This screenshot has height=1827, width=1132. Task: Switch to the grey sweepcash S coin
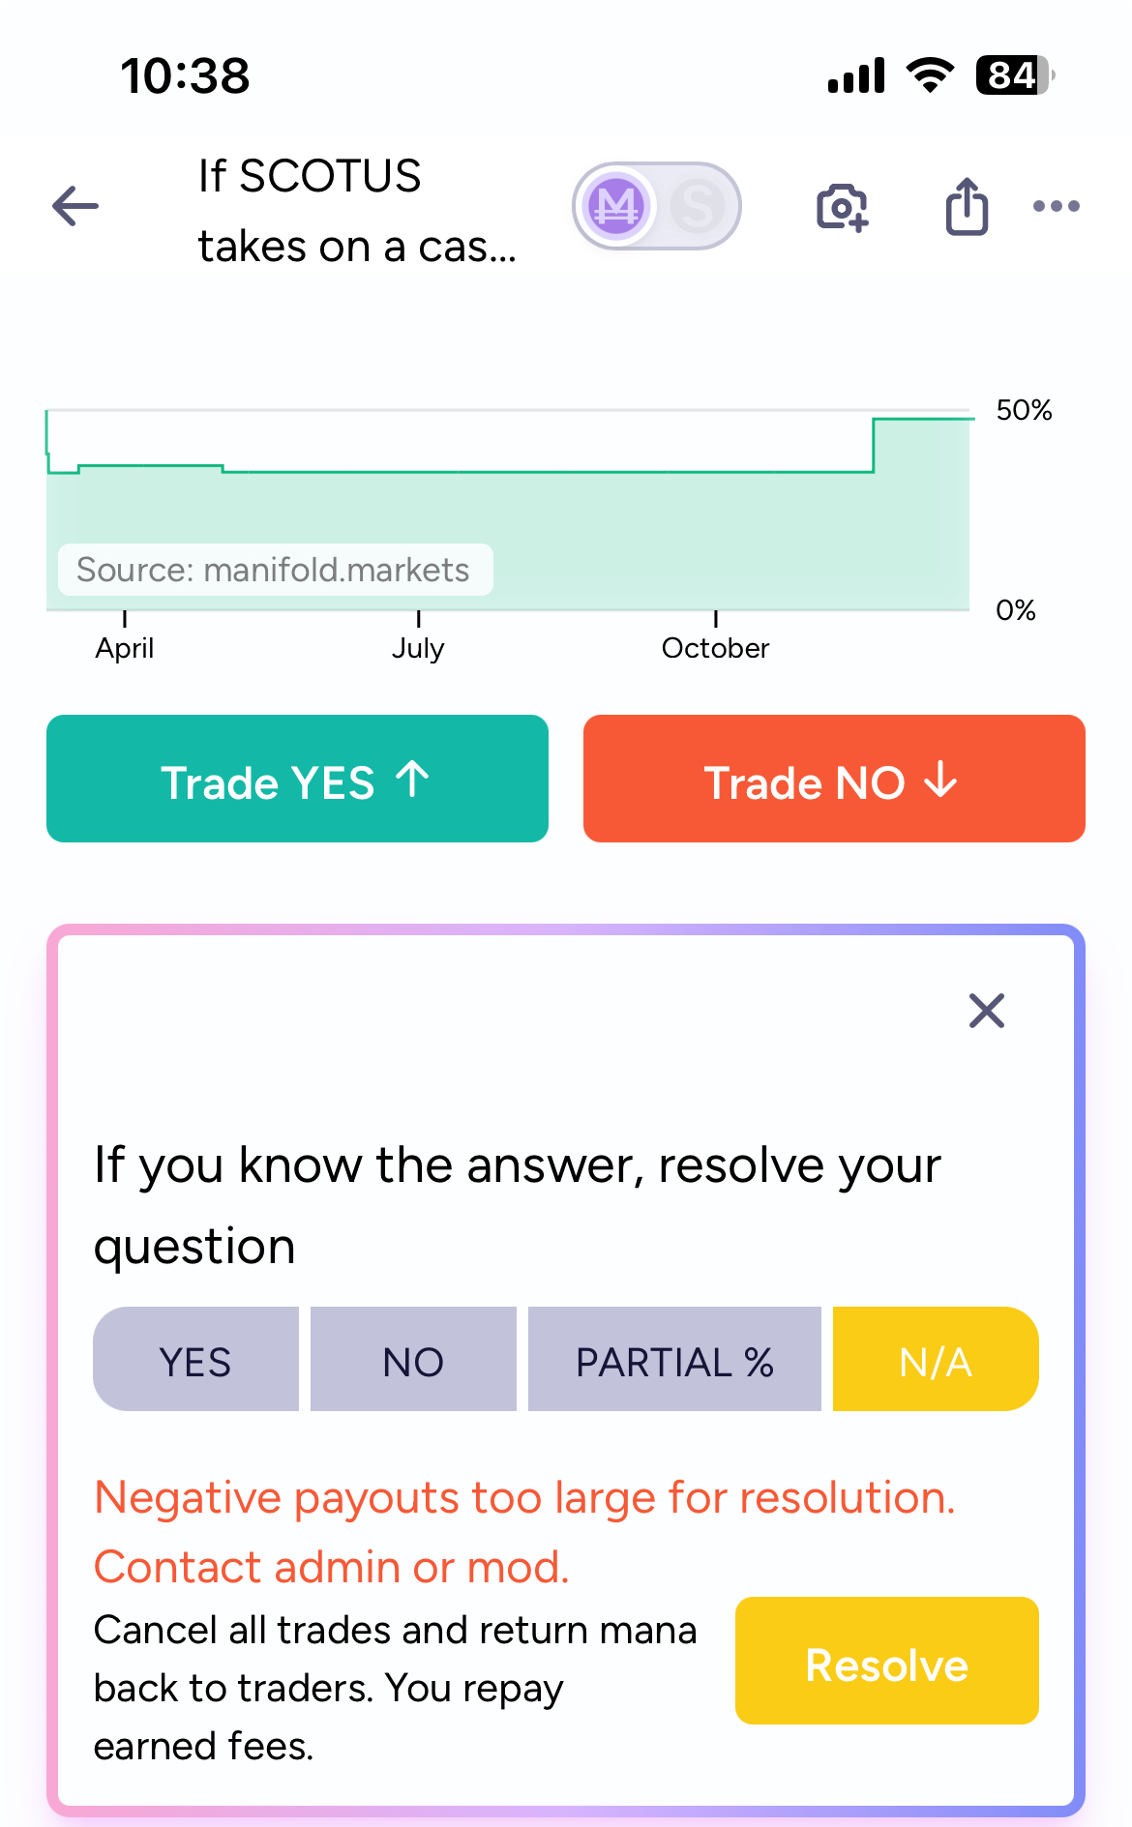pyautogui.click(x=697, y=206)
